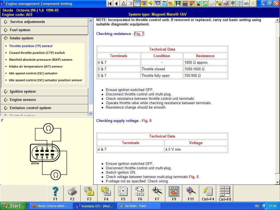This screenshot has width=280, height=210.
Task: Click the content pane scrollbar down arrow
Action: pos(277,182)
